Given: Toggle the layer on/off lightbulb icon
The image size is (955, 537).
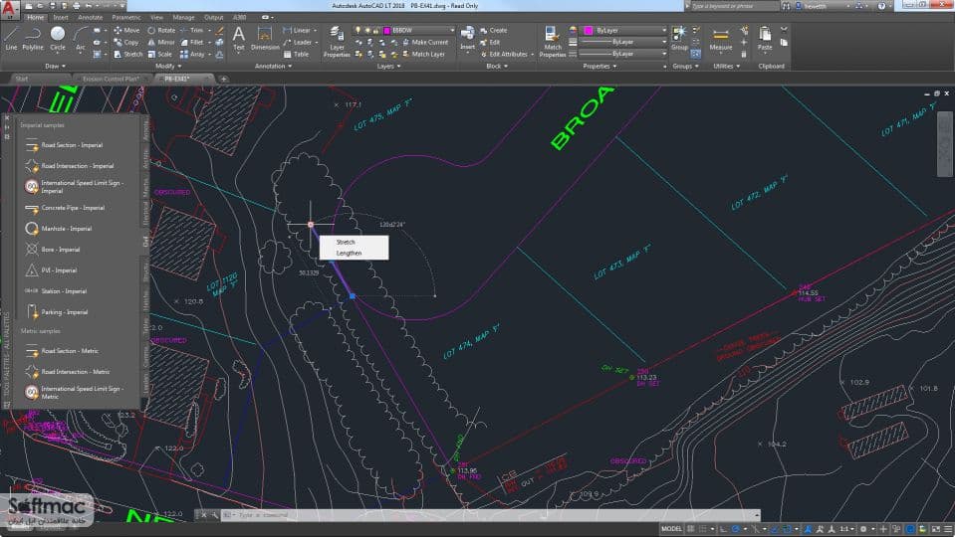Looking at the screenshot, I should (x=358, y=30).
